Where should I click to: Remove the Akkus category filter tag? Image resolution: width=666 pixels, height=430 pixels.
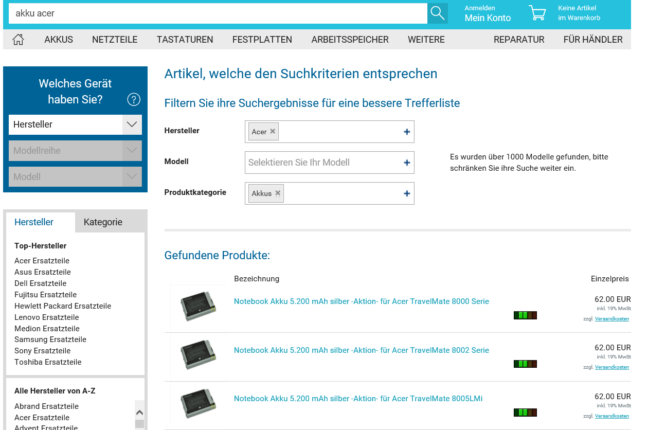(278, 193)
